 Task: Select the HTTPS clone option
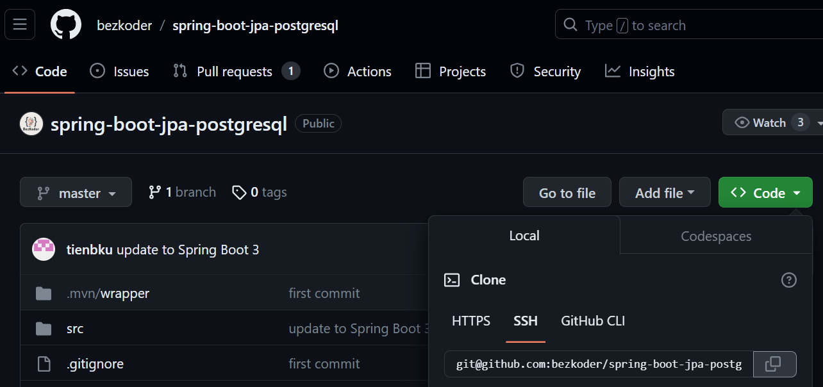click(x=471, y=321)
